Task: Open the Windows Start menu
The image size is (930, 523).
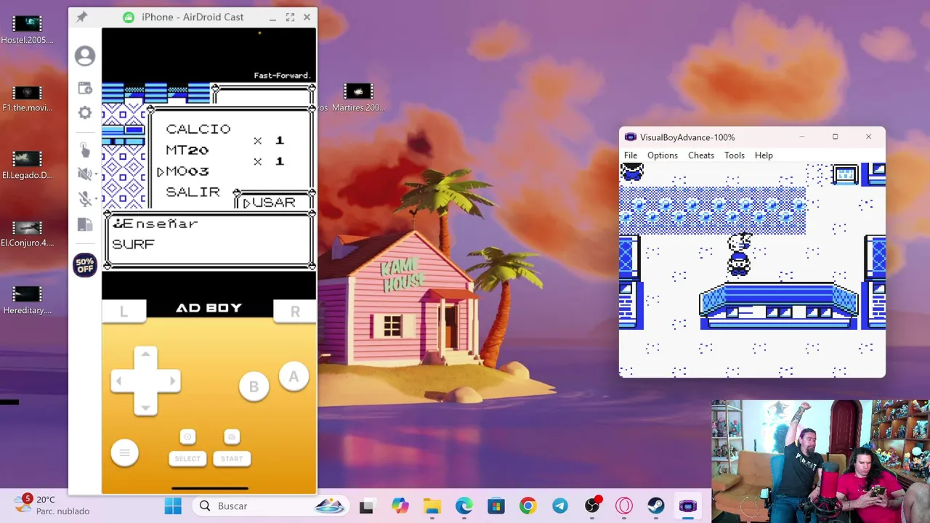Action: click(x=173, y=506)
